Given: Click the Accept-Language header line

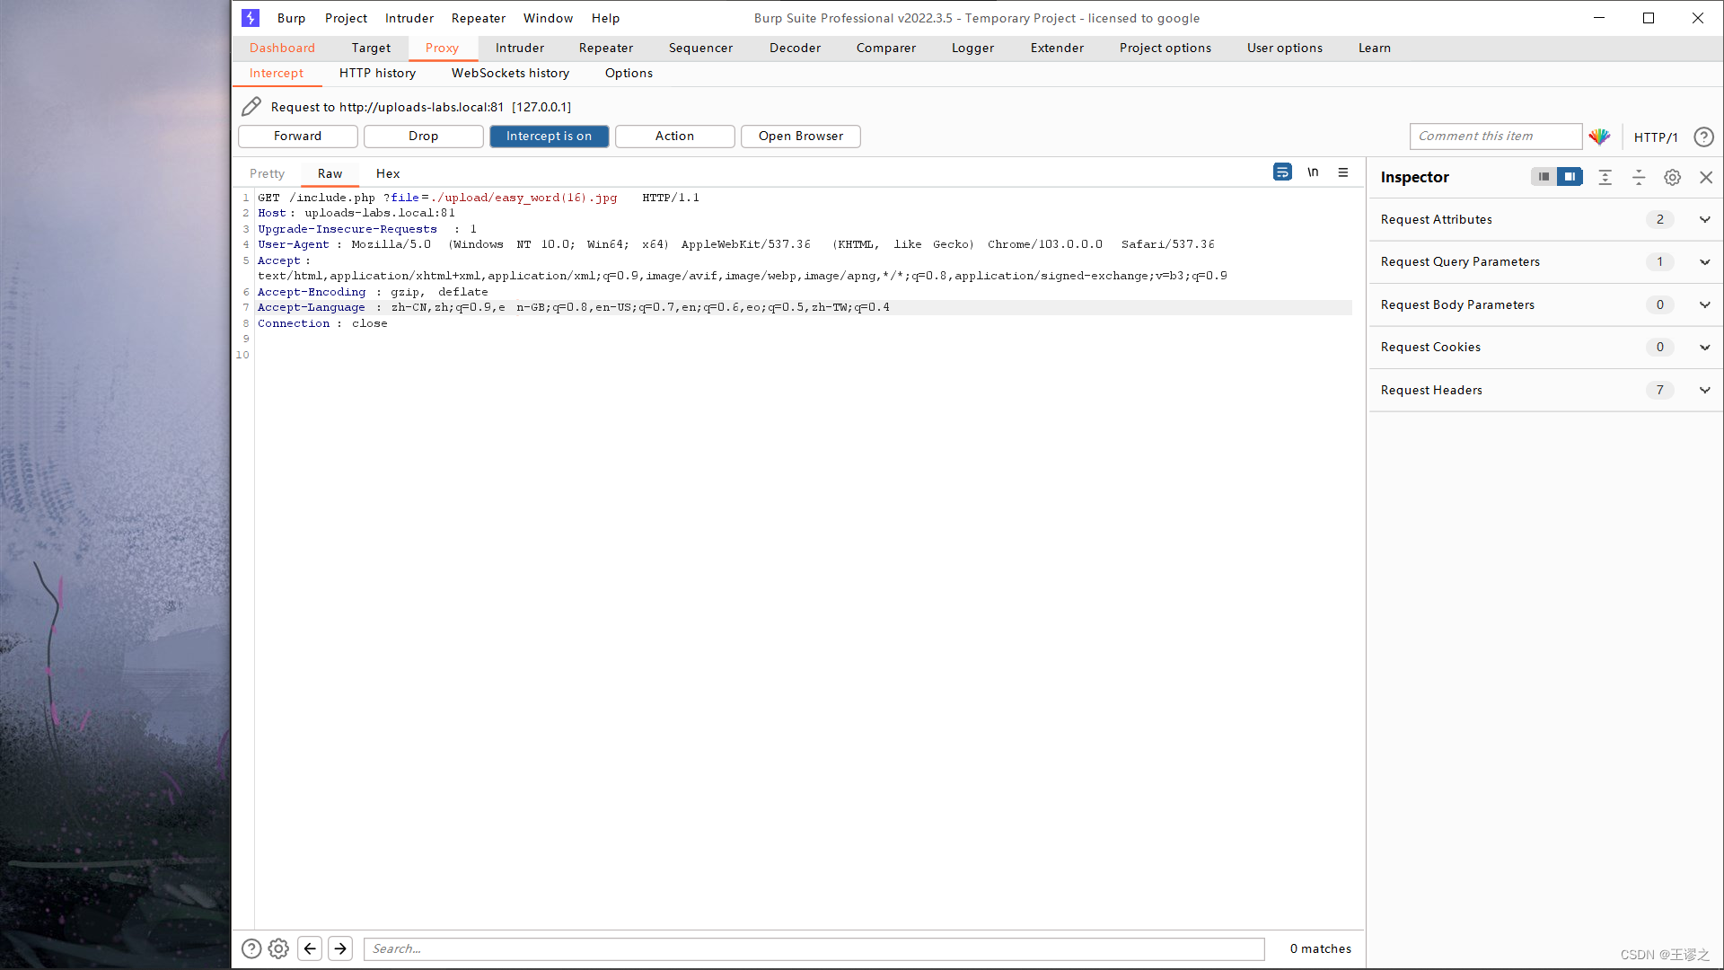Looking at the screenshot, I should click(574, 308).
